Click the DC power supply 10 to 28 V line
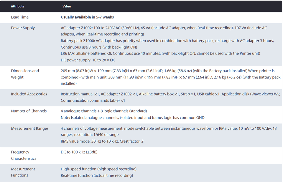 [88, 60]
